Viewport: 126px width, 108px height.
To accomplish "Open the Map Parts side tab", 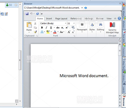I will click(124, 63).
